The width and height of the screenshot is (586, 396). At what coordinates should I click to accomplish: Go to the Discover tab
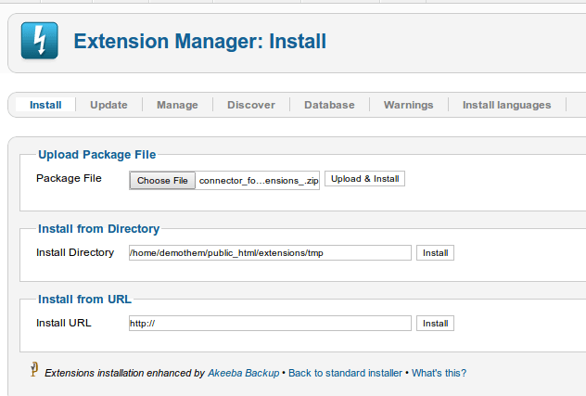tap(251, 105)
